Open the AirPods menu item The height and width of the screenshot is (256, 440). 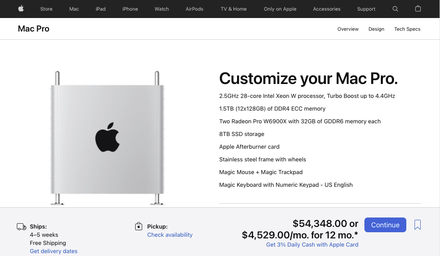(194, 9)
